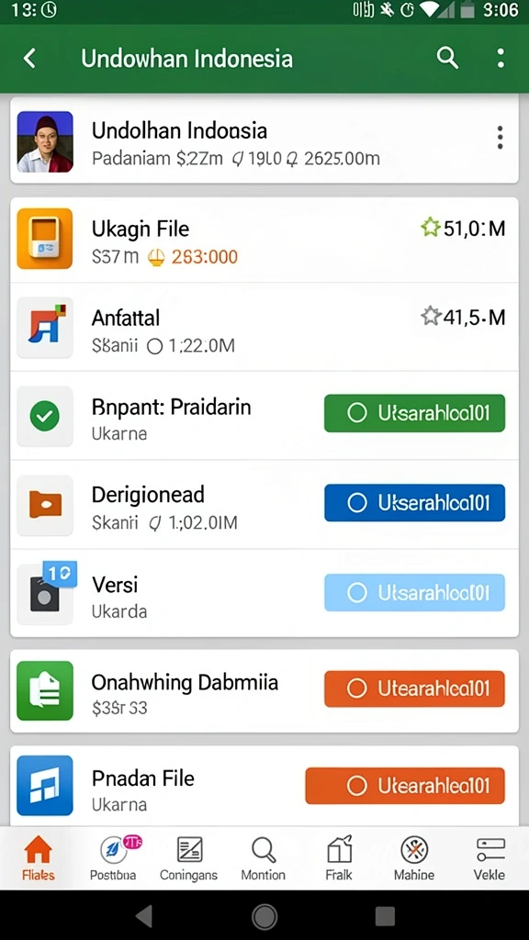Select light blue button beside Versi
Screen dimensions: 529x940
pyautogui.click(x=414, y=592)
